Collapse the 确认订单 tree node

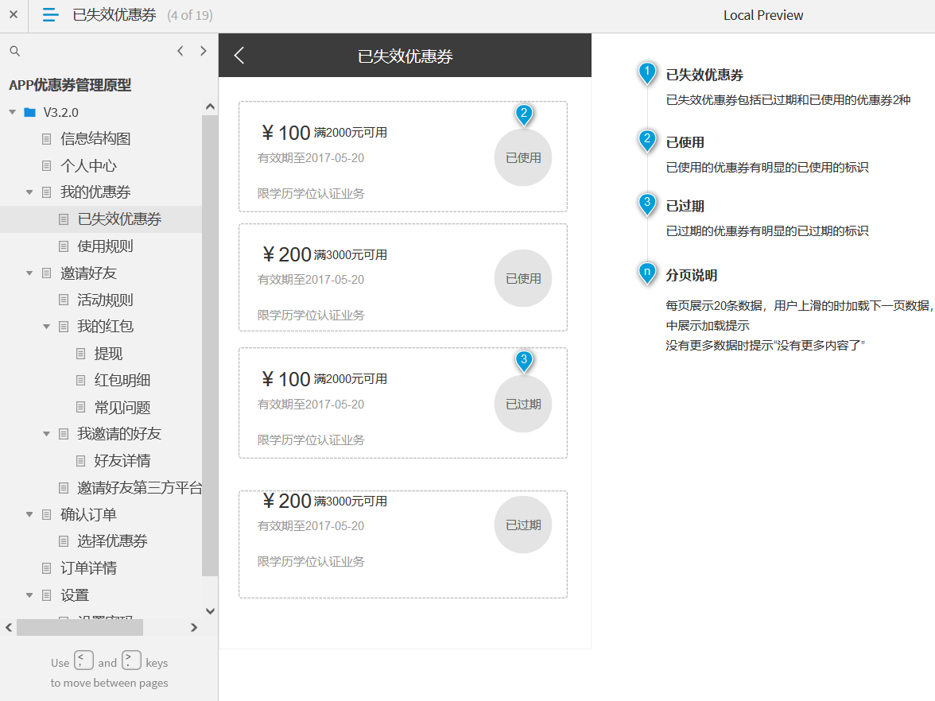coord(29,514)
